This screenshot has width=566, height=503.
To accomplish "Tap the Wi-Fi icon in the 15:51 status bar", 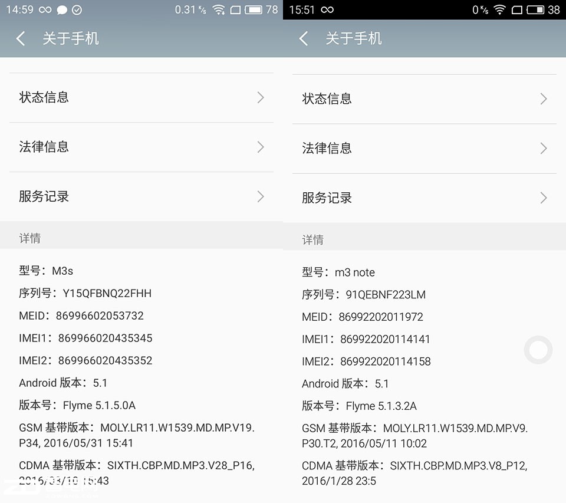I will pos(499,10).
